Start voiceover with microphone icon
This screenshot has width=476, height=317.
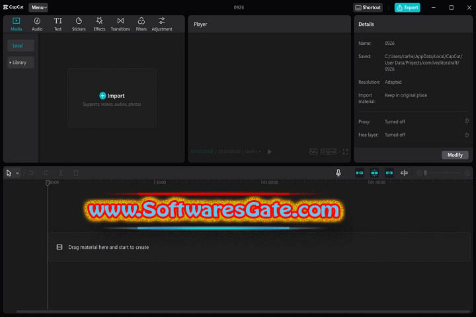pos(338,173)
